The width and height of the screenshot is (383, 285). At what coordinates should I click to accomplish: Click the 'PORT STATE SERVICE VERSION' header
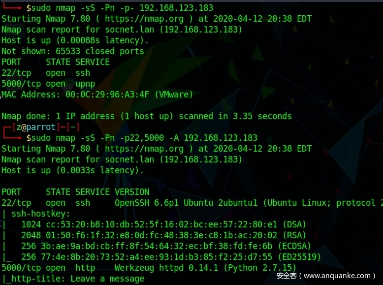coord(75,192)
